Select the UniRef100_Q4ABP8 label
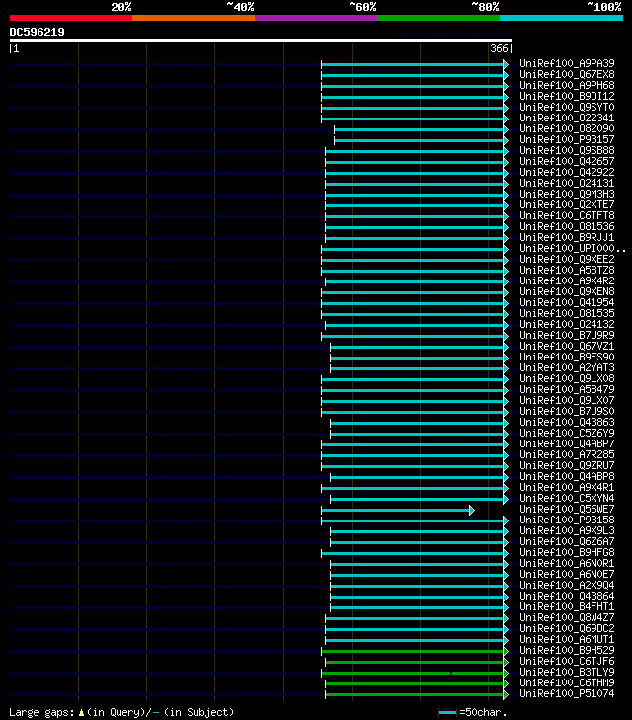This screenshot has width=632, height=720. pos(567,477)
